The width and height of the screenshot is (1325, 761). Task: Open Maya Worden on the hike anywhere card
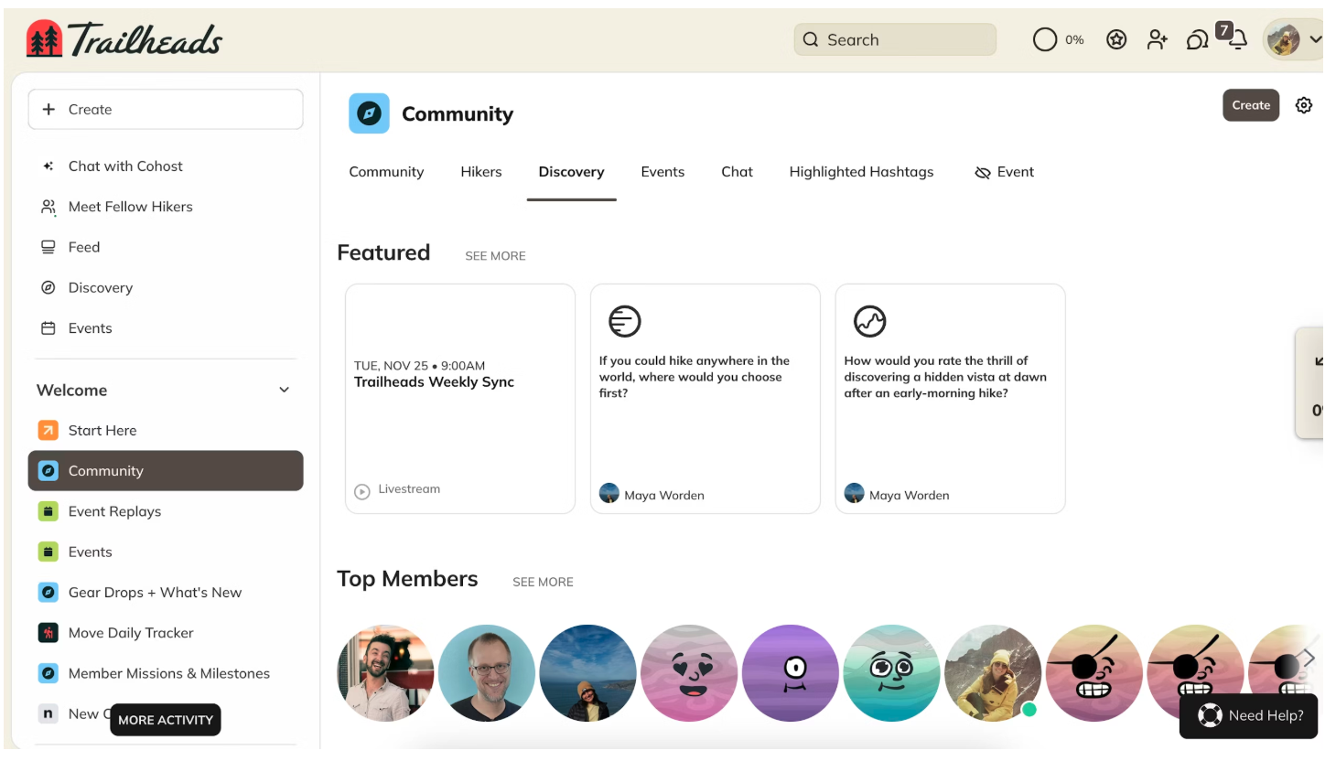coord(663,495)
